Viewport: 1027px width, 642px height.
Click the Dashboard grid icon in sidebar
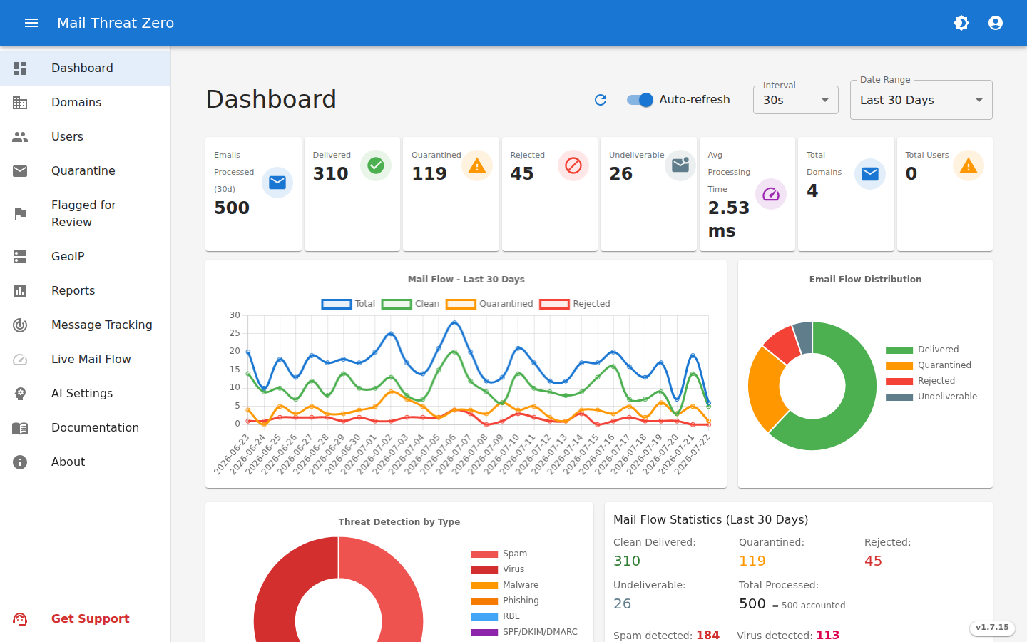(x=20, y=68)
